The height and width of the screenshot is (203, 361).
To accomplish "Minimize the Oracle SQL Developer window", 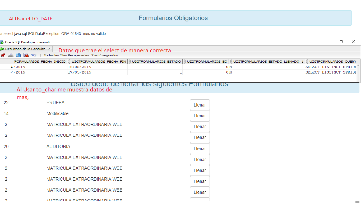I will (329, 42).
